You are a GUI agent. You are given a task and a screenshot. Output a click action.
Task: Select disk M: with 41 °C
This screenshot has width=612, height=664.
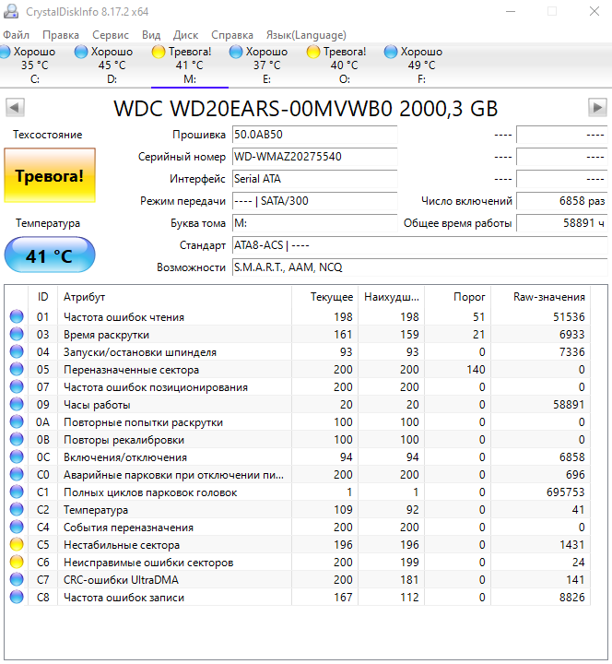pos(190,65)
